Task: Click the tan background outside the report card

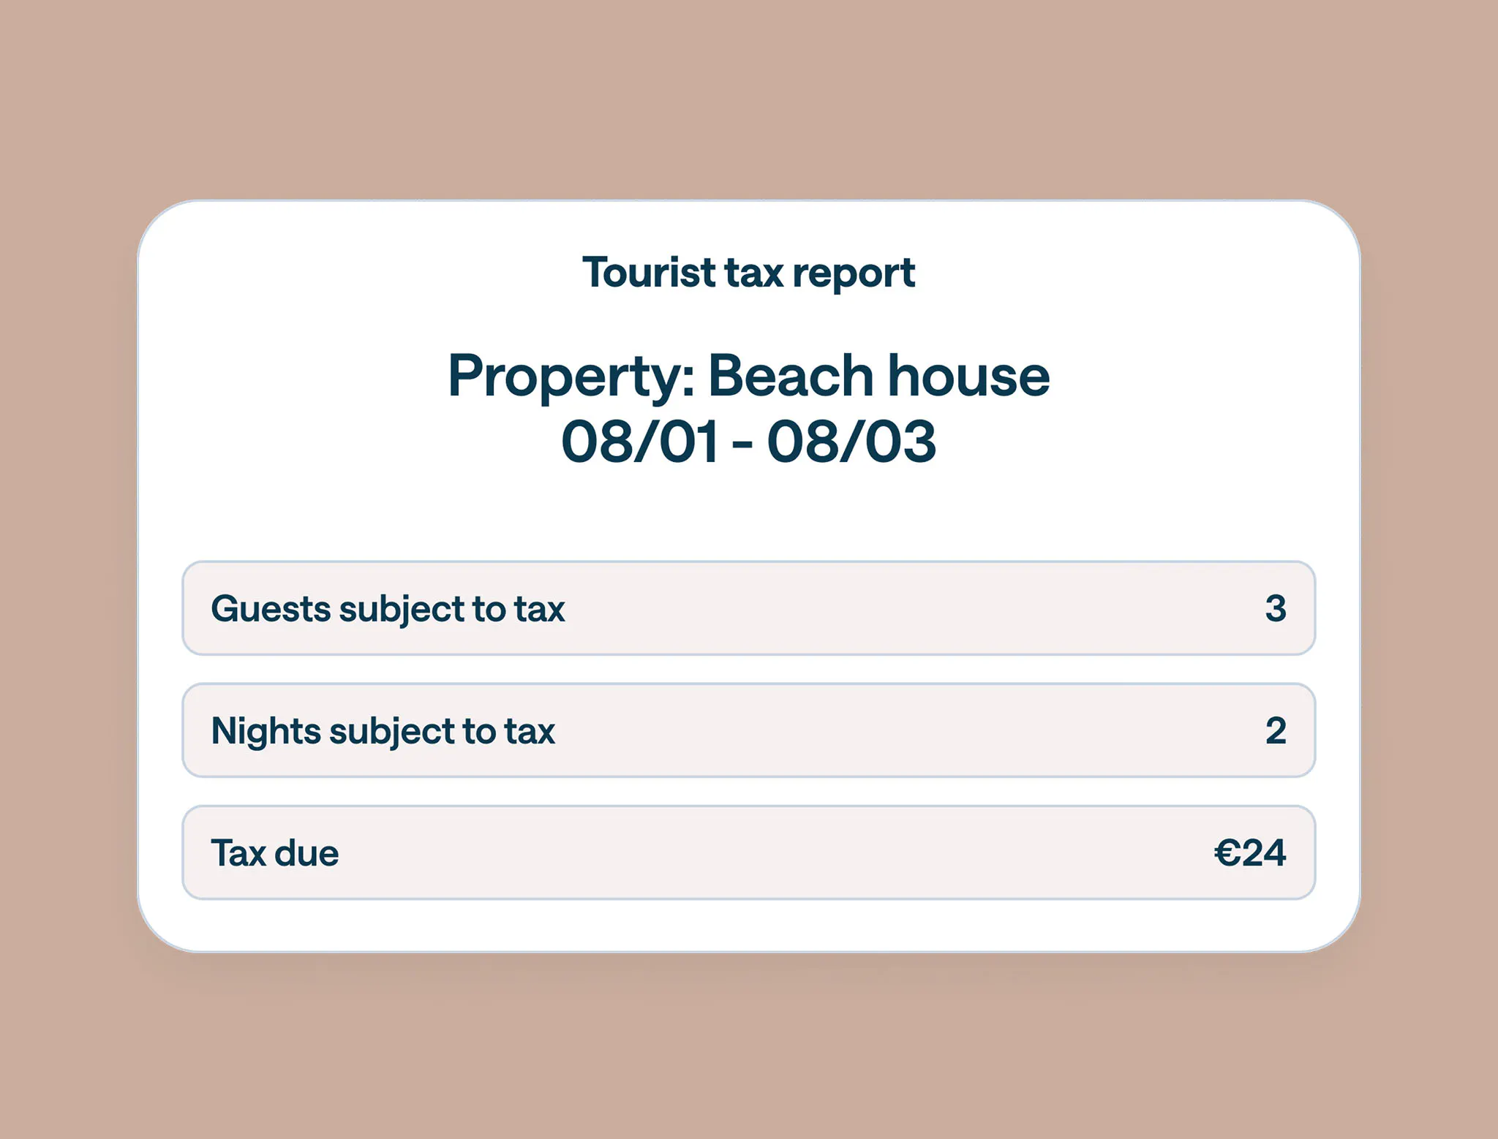Action: [x=749, y=95]
